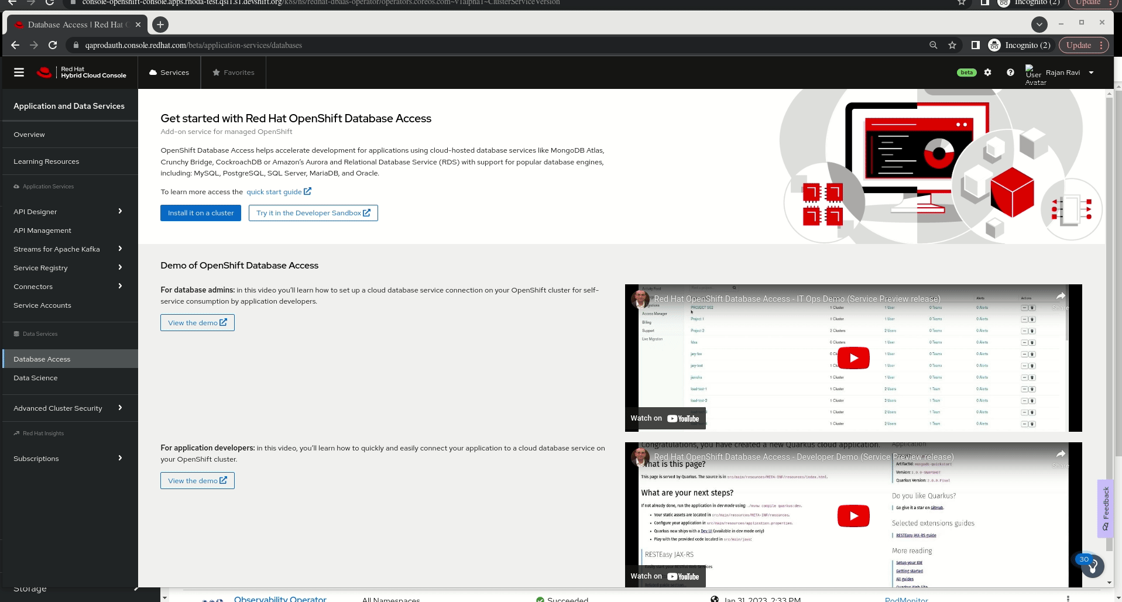This screenshot has width=1122, height=602.
Task: Click the address bar URL
Action: click(x=194, y=45)
